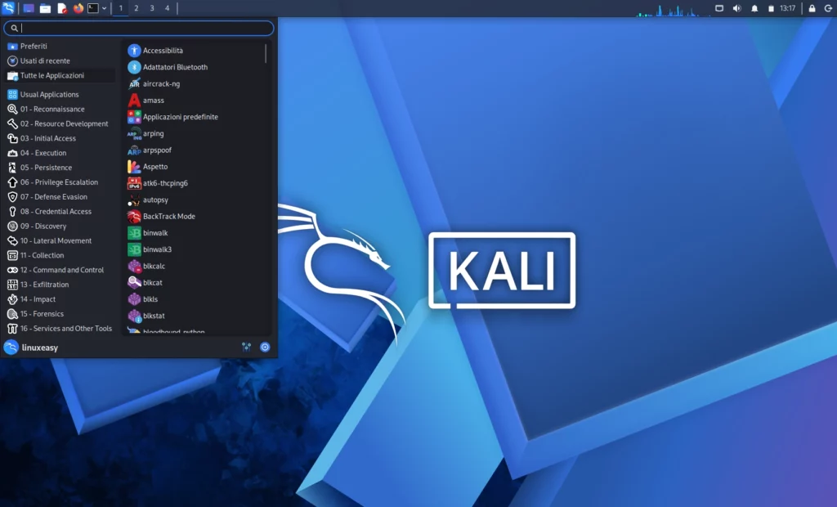Open the Kali dragon applications menu icon
837x507 pixels.
point(8,8)
